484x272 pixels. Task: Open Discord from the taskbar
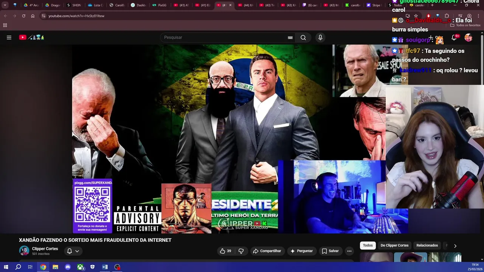[x=68, y=267]
